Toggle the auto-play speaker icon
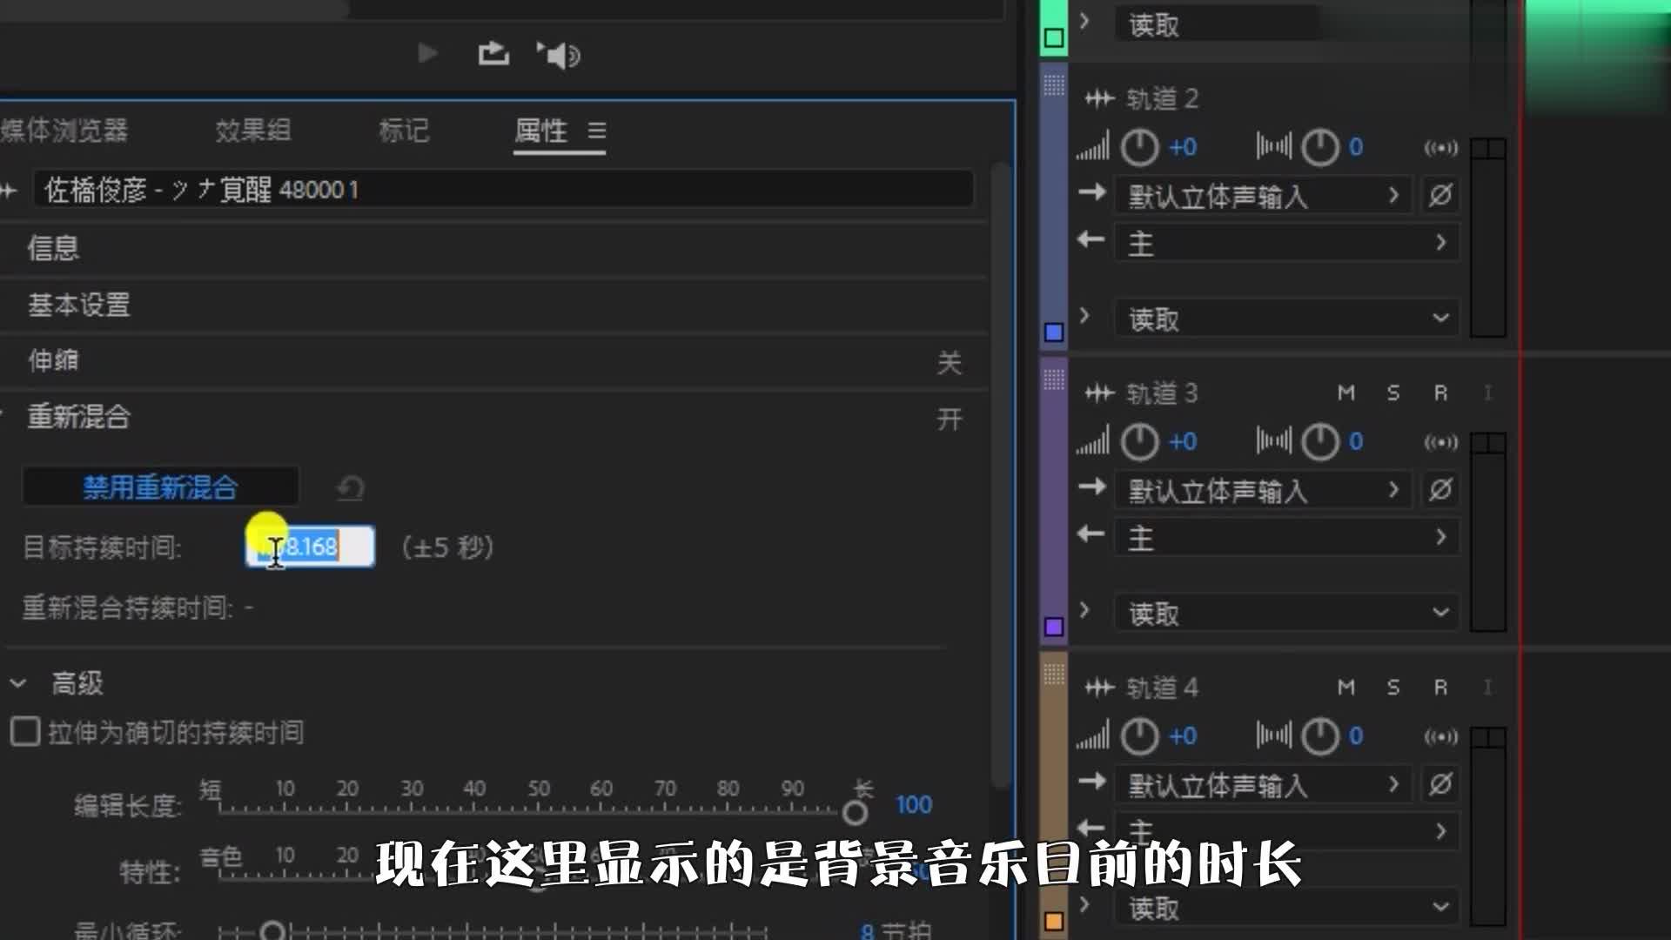This screenshot has width=1671, height=940. tap(559, 55)
